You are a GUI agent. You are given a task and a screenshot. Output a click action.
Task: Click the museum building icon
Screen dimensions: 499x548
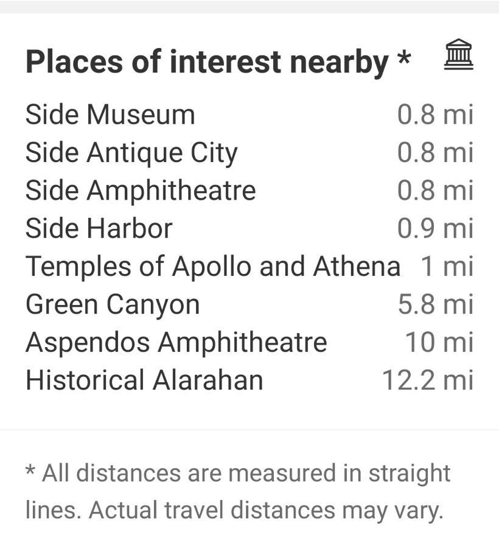(x=458, y=54)
